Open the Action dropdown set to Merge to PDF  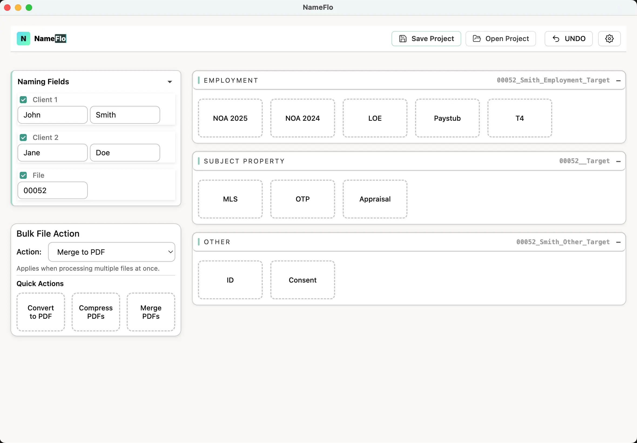point(112,252)
